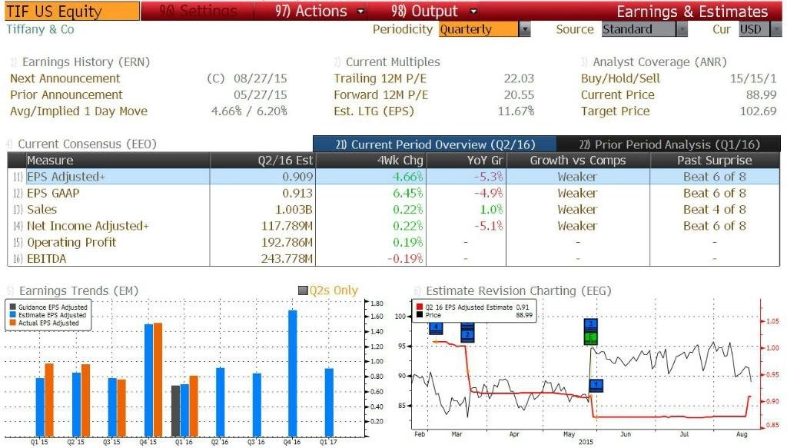
Task: Click the Growth vs Comps column header
Action: pyautogui.click(x=578, y=161)
